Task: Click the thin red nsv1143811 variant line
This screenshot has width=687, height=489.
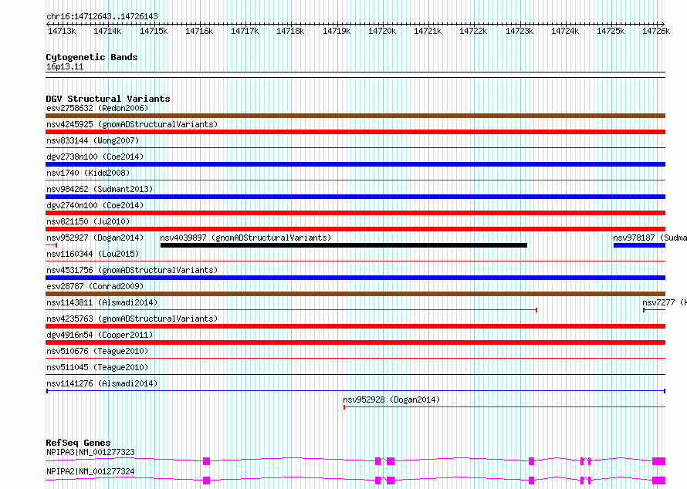Action: click(291, 310)
